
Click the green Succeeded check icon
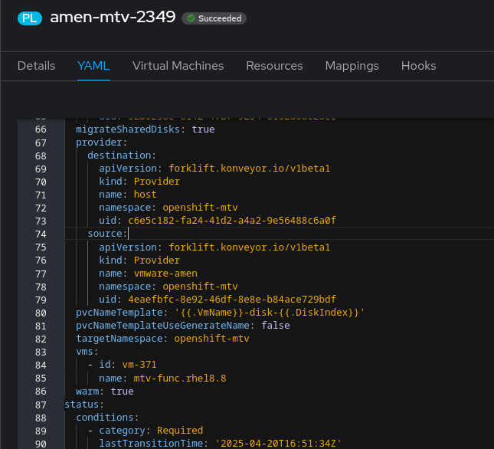click(191, 18)
